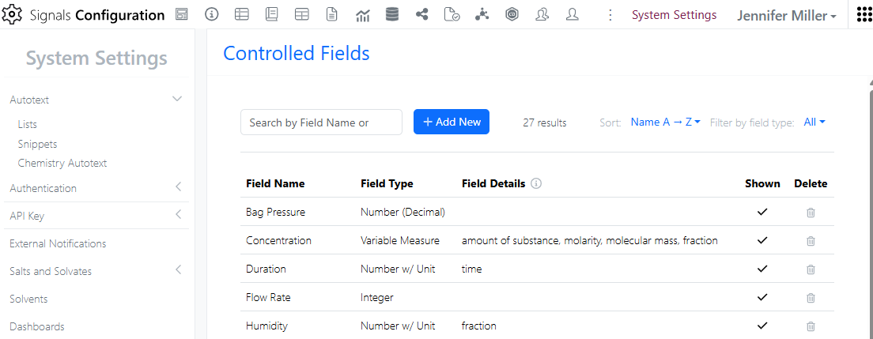
Task: Toggle Shown checkmark for Duration
Action: coord(763,269)
